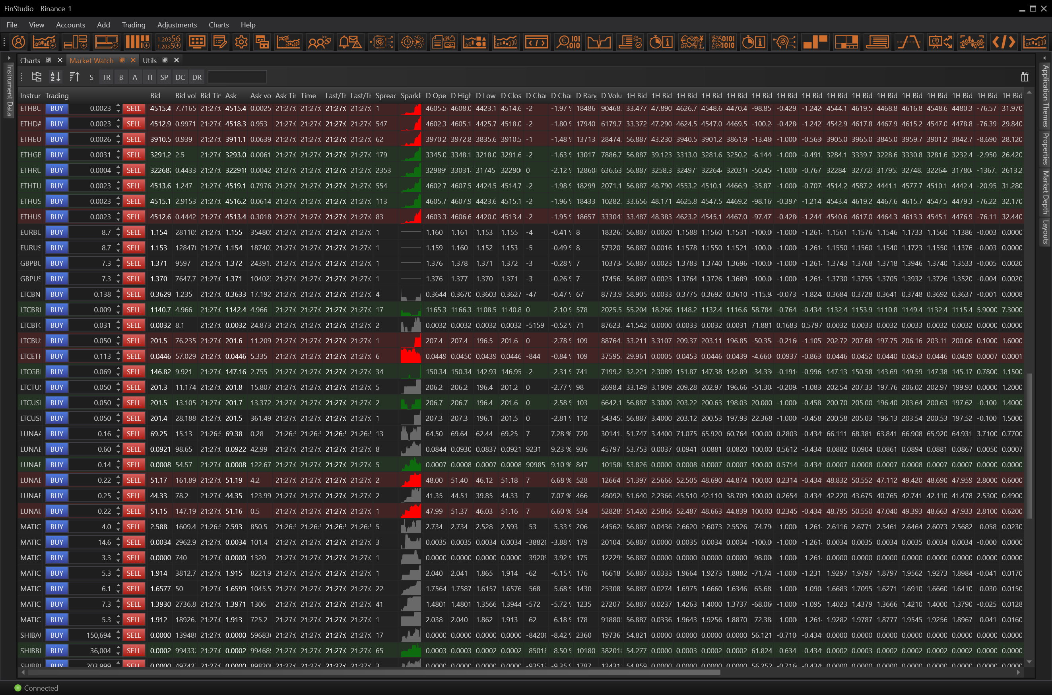
Task: Click the instrument tree grouping icon
Action: click(36, 77)
